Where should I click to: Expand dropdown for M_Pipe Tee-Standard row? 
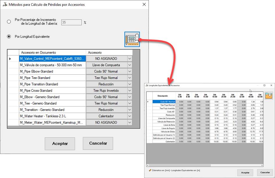click(130, 78)
